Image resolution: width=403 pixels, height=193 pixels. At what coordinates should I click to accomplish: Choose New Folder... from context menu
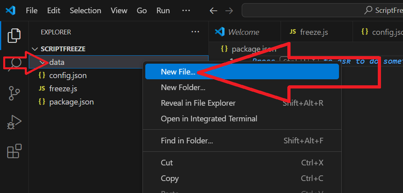coord(242,88)
